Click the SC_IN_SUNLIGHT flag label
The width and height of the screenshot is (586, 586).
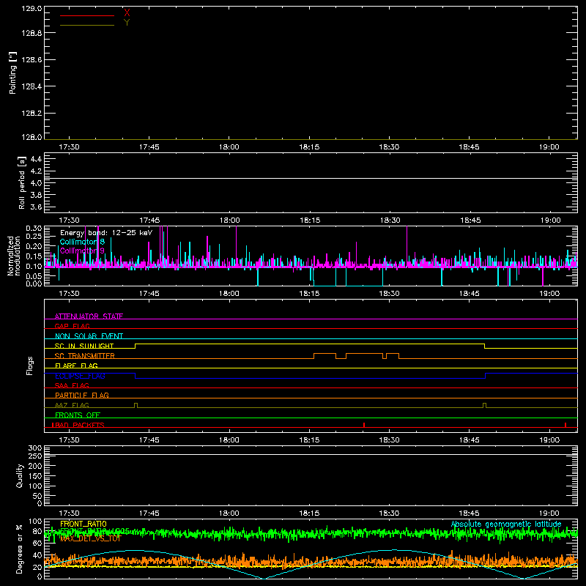84,346
